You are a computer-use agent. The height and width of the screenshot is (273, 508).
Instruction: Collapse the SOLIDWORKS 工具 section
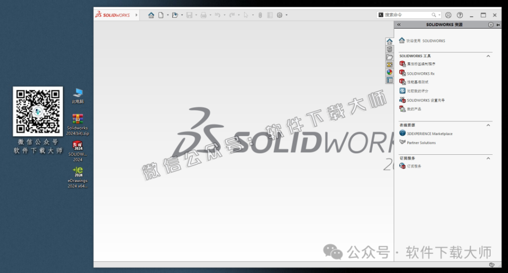pos(488,56)
